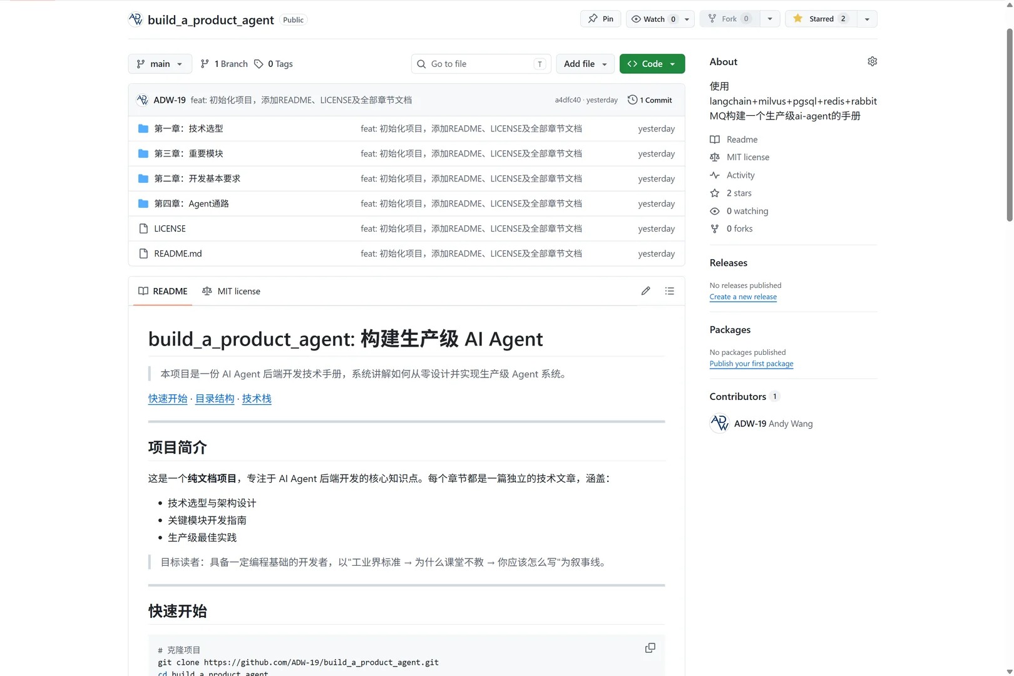Click the repository owner avatar beside build_a_product_agent
Viewport: 1014px width, 676px height.
coord(135,19)
